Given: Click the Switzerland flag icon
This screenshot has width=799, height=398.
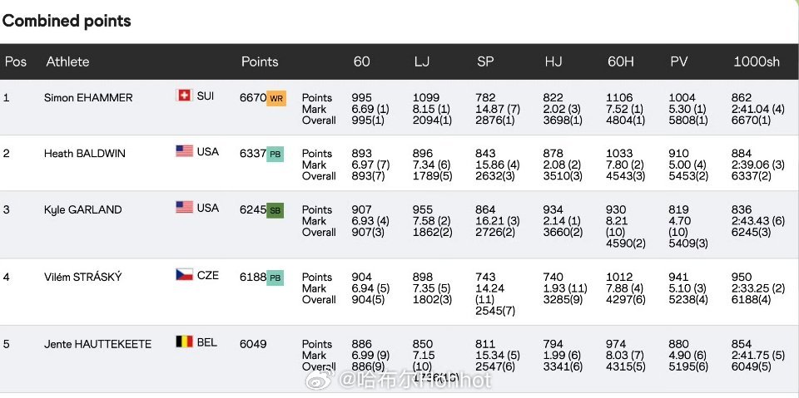Looking at the screenshot, I should point(184,96).
